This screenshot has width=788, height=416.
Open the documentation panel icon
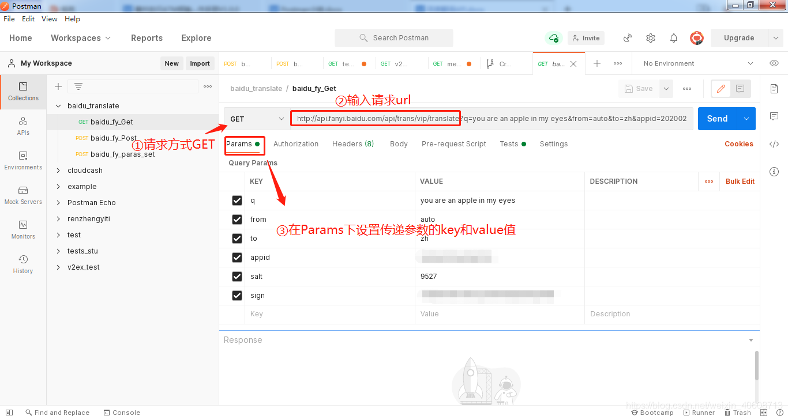pos(774,89)
